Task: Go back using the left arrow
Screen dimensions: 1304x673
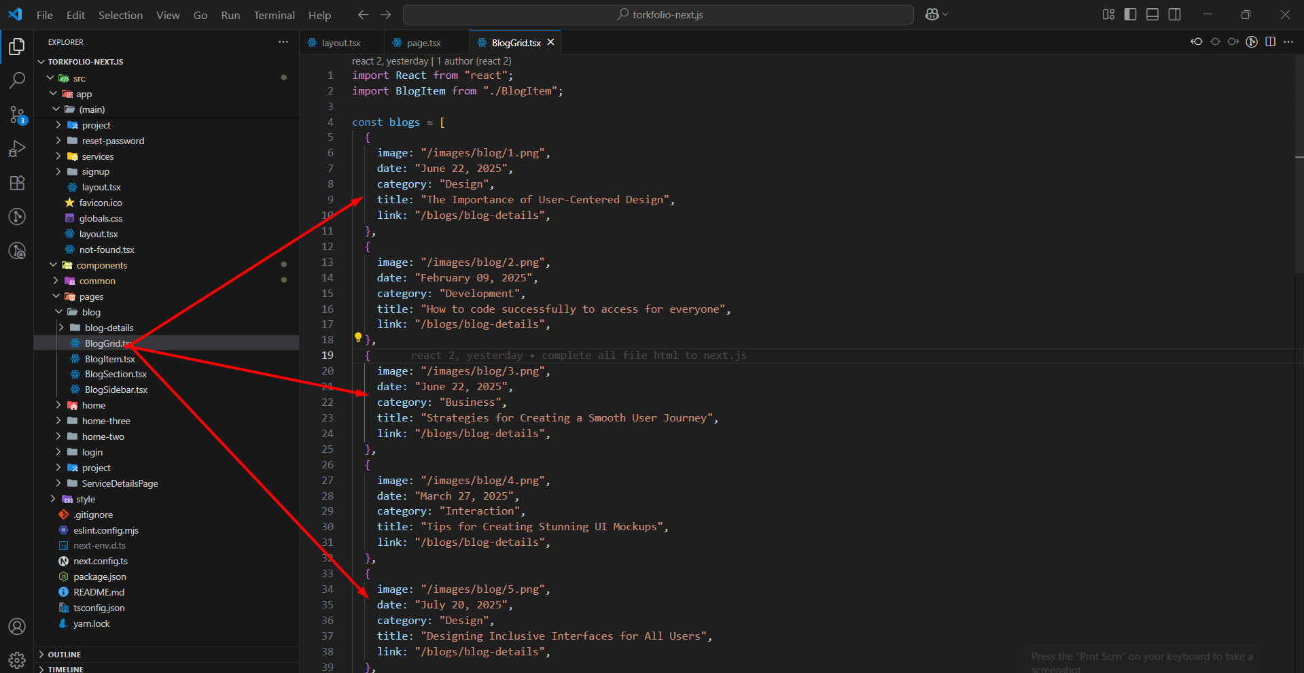Action: tap(364, 14)
